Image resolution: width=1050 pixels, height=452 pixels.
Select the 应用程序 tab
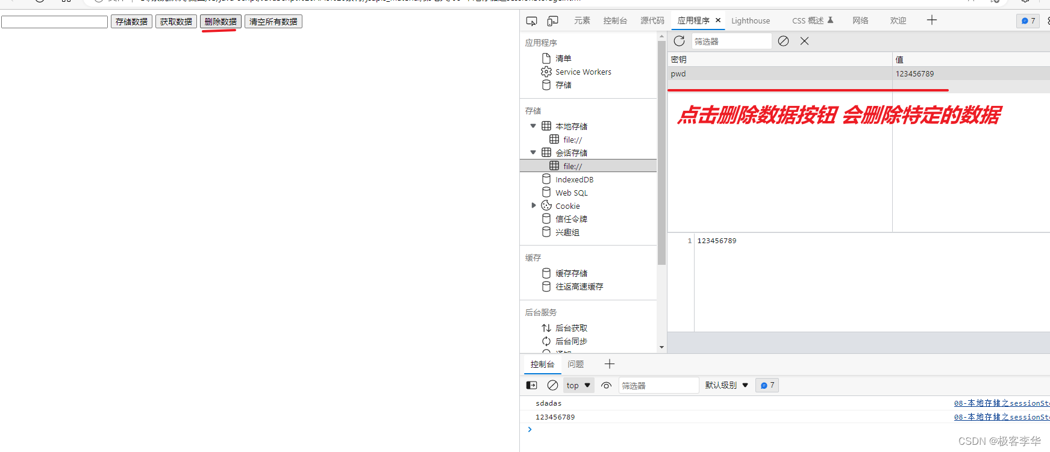pyautogui.click(x=693, y=20)
